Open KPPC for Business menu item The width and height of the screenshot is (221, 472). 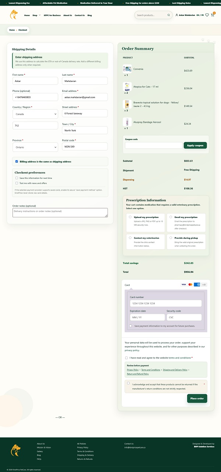tap(52, 15)
